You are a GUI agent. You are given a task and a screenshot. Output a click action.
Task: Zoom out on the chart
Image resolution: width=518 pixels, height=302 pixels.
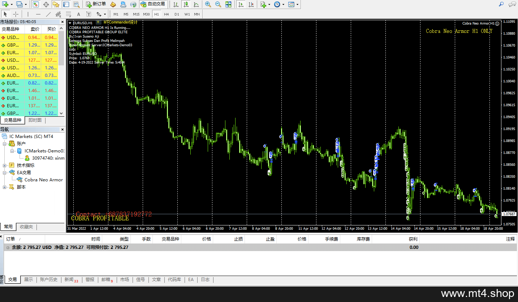[218, 4]
